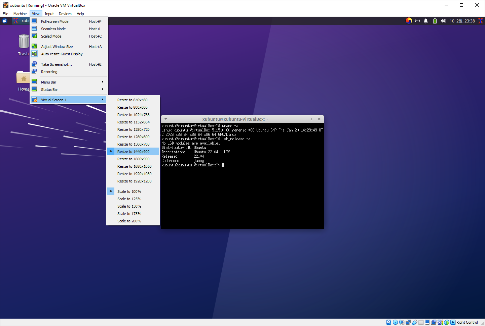Click the 'Right Control' host key label
The image size is (485, 326).
(x=467, y=322)
